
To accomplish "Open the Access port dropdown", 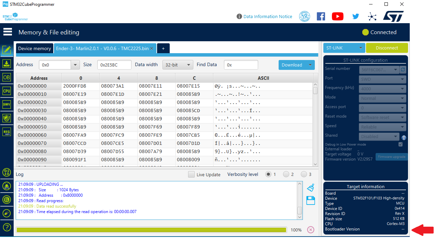I will click(383, 108).
